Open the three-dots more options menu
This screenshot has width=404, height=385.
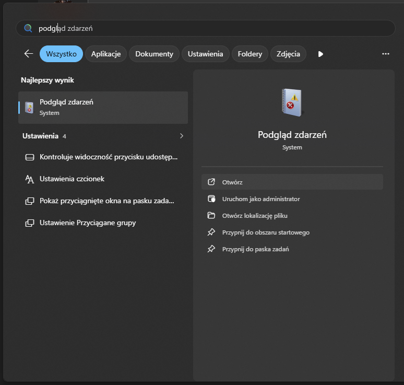coord(386,54)
